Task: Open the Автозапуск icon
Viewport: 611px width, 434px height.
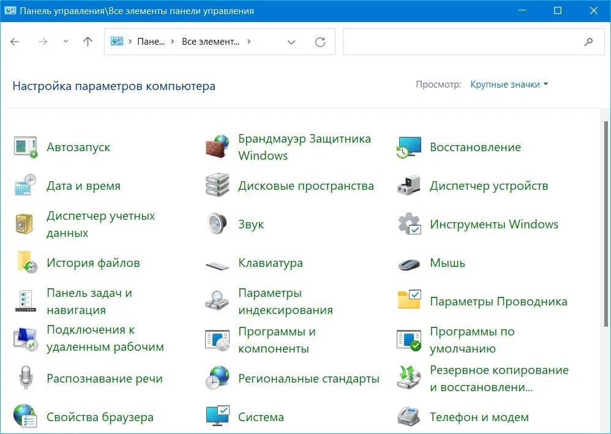Action: pos(25,148)
